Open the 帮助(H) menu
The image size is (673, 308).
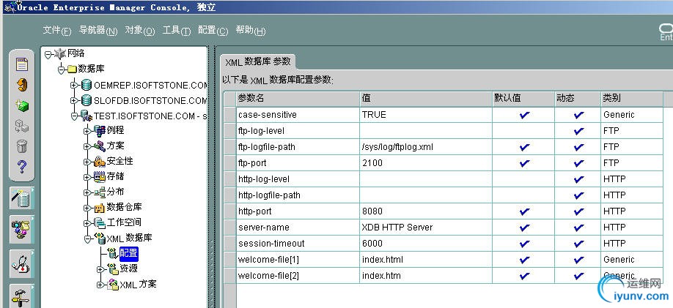[x=251, y=31]
